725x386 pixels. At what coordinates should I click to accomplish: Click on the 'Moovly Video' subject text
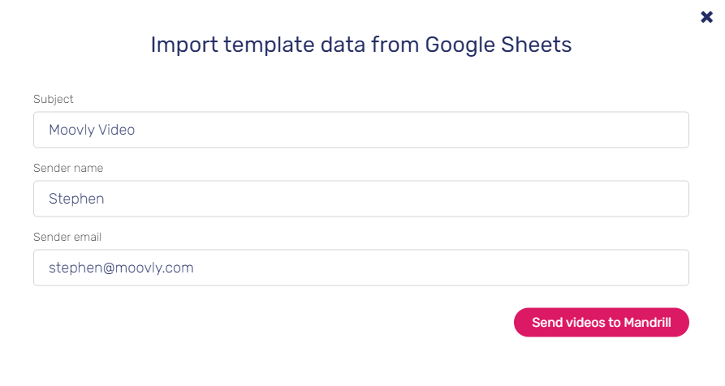click(92, 130)
